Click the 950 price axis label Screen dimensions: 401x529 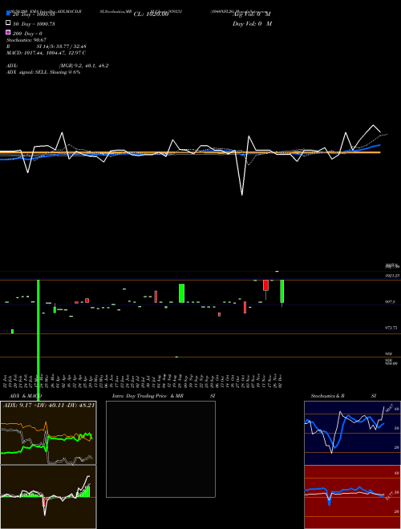pyautogui.click(x=388, y=354)
